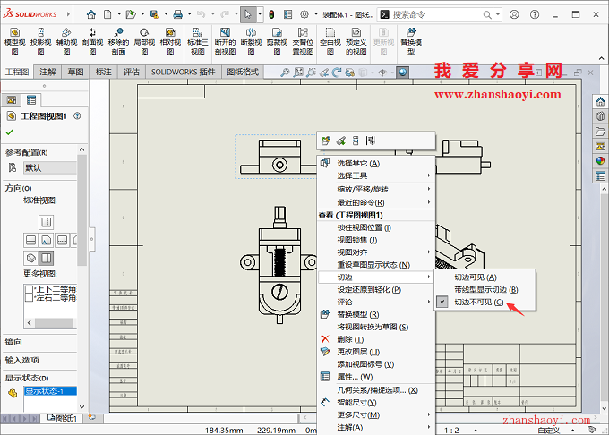The height and width of the screenshot is (435, 609).
Task: Click the Standard 3 View (标准三视图) tool
Action: tap(198, 41)
